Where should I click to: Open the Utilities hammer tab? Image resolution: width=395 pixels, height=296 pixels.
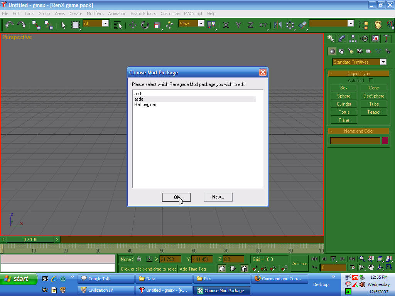pyautogui.click(x=386, y=39)
